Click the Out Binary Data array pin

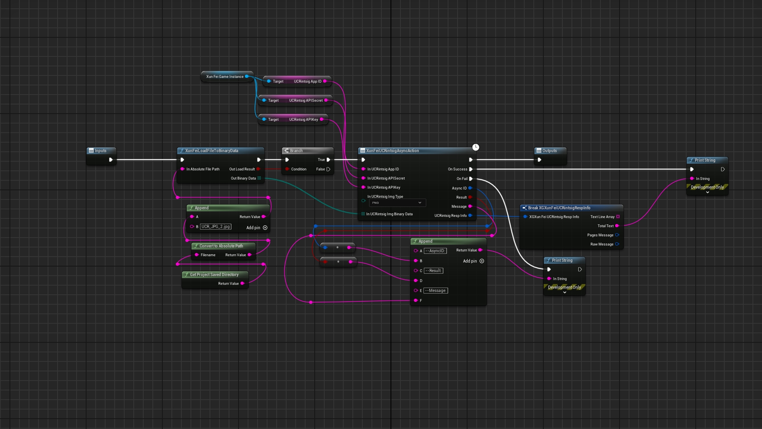pyautogui.click(x=259, y=178)
